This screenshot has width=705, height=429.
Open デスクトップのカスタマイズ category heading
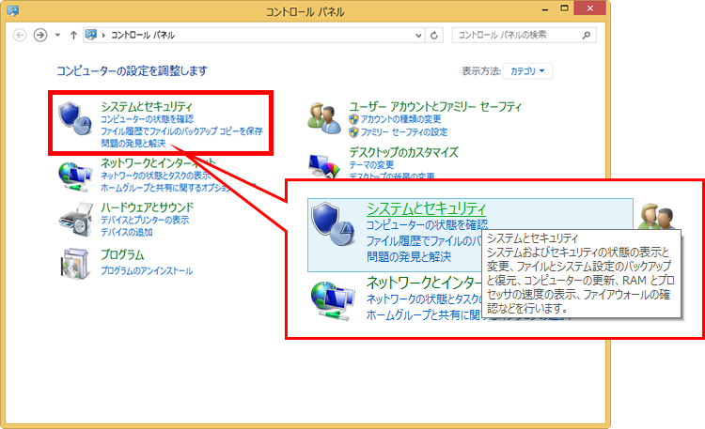coord(403,153)
